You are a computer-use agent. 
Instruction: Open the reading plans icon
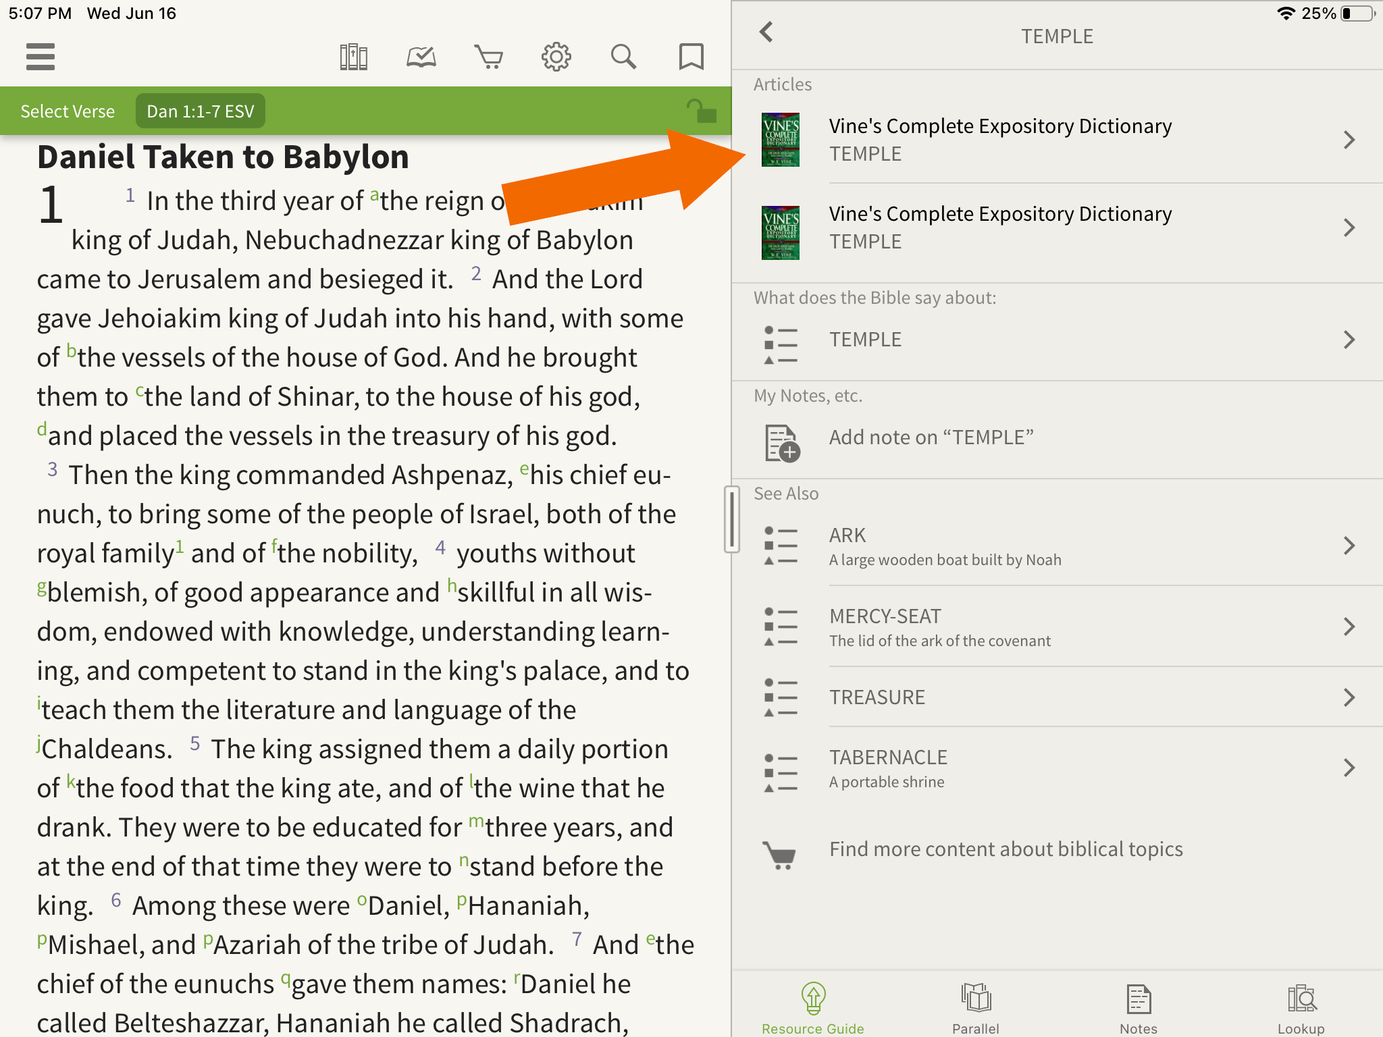[420, 57]
